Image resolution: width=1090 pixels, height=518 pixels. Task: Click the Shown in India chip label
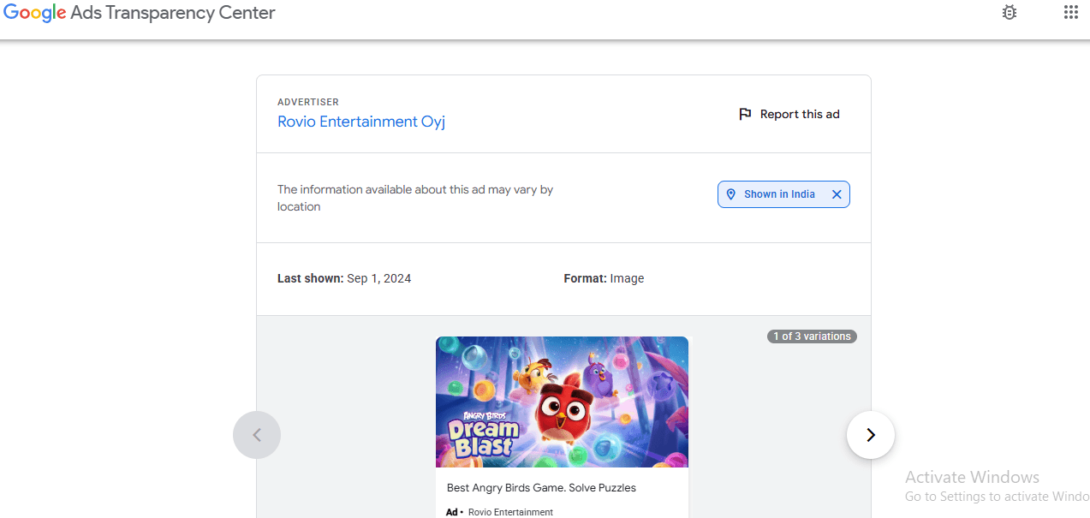(779, 194)
